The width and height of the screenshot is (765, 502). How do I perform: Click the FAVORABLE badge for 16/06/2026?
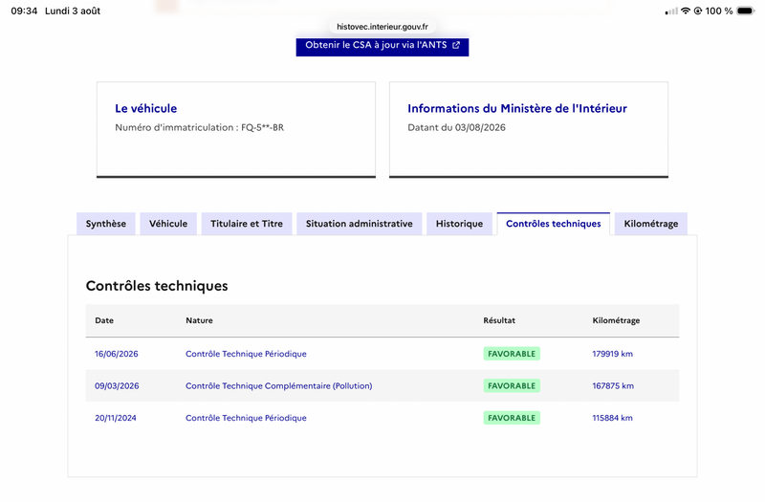click(512, 354)
